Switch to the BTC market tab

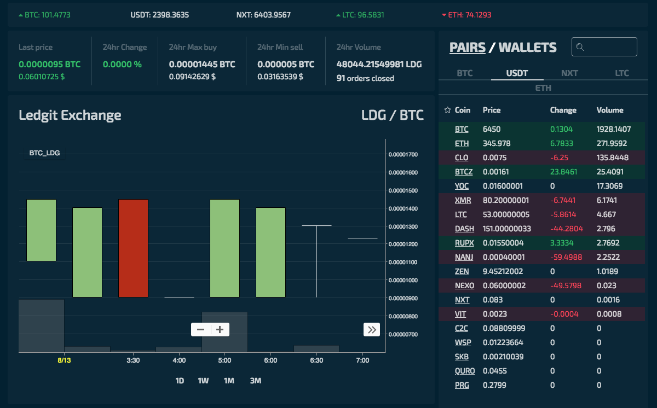tap(465, 73)
